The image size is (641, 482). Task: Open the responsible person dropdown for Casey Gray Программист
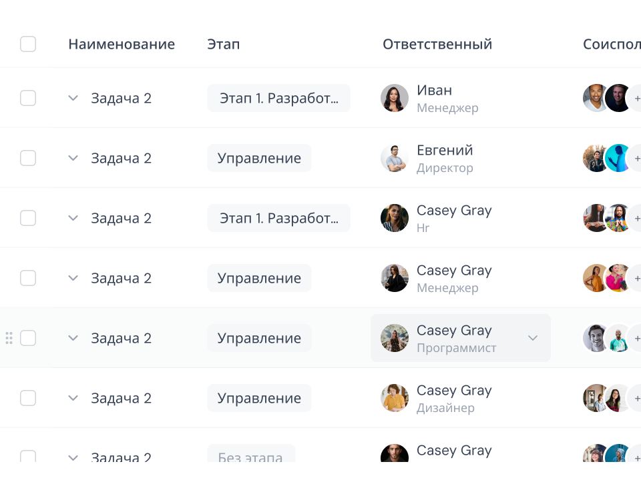click(533, 338)
